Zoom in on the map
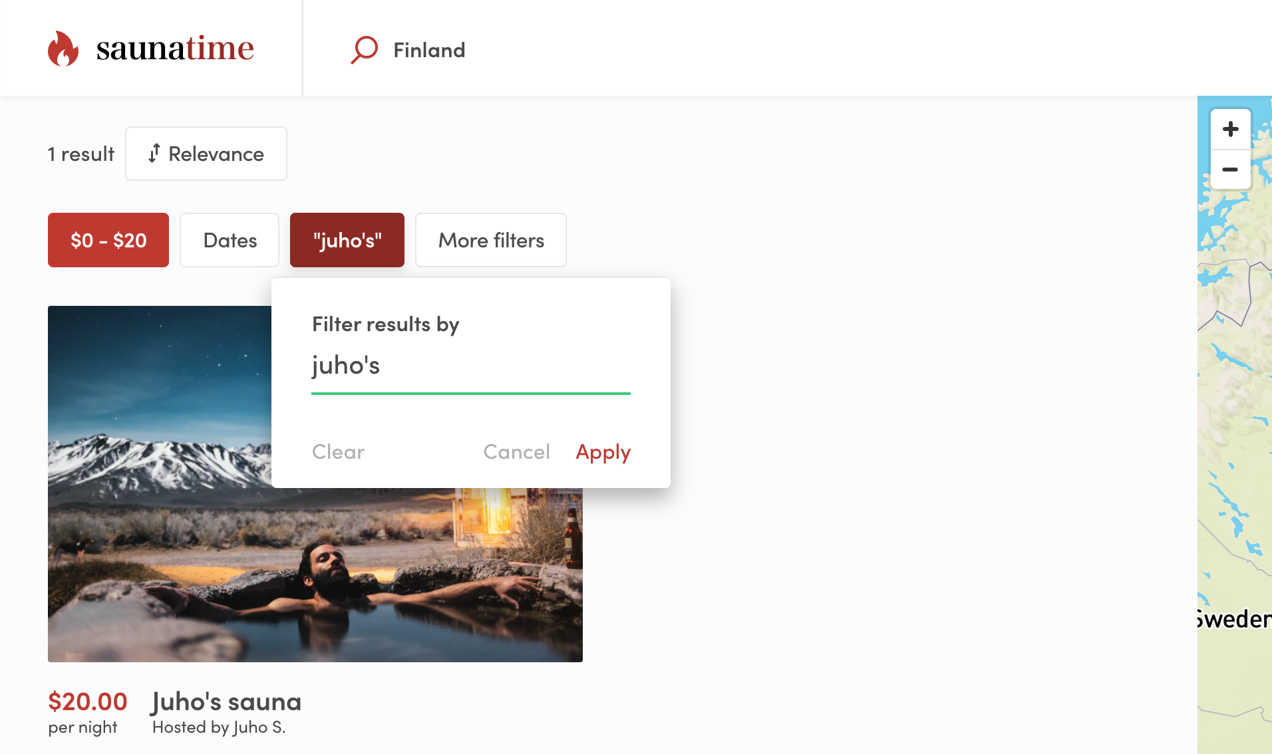Screen dimensions: 1272x754 click(x=1230, y=129)
